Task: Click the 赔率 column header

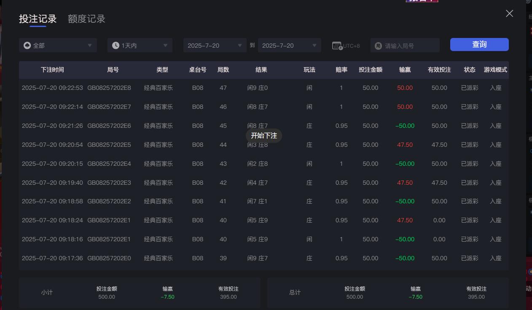Action: click(x=341, y=70)
